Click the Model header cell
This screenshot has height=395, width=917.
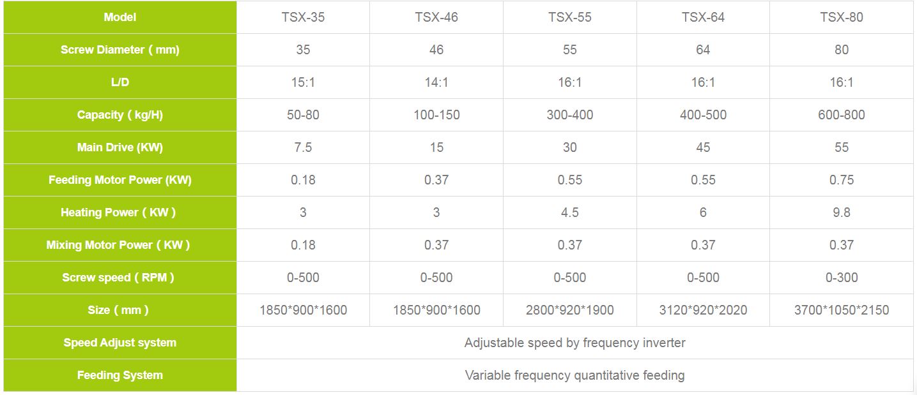click(x=120, y=17)
